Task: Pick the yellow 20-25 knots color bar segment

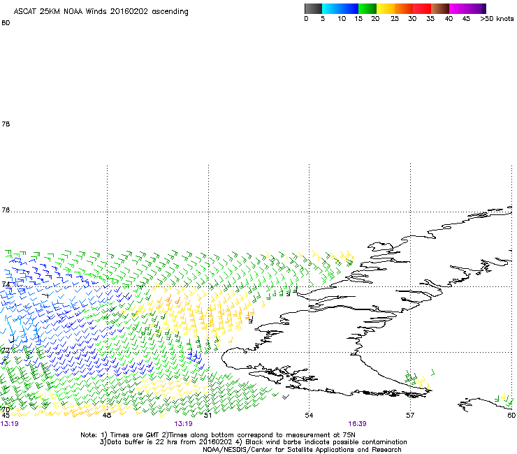Action: point(386,8)
